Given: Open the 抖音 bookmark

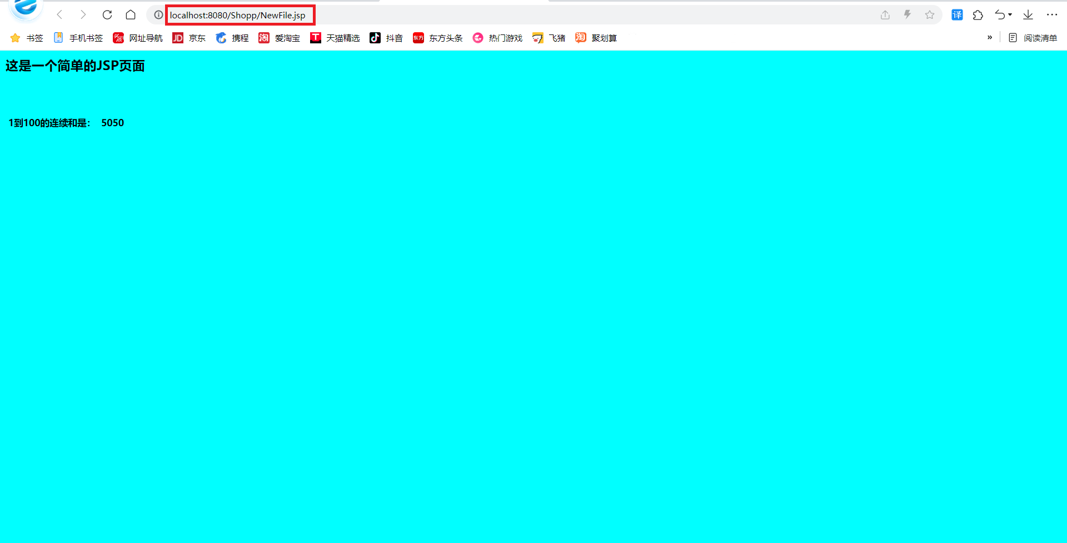Looking at the screenshot, I should click(386, 38).
